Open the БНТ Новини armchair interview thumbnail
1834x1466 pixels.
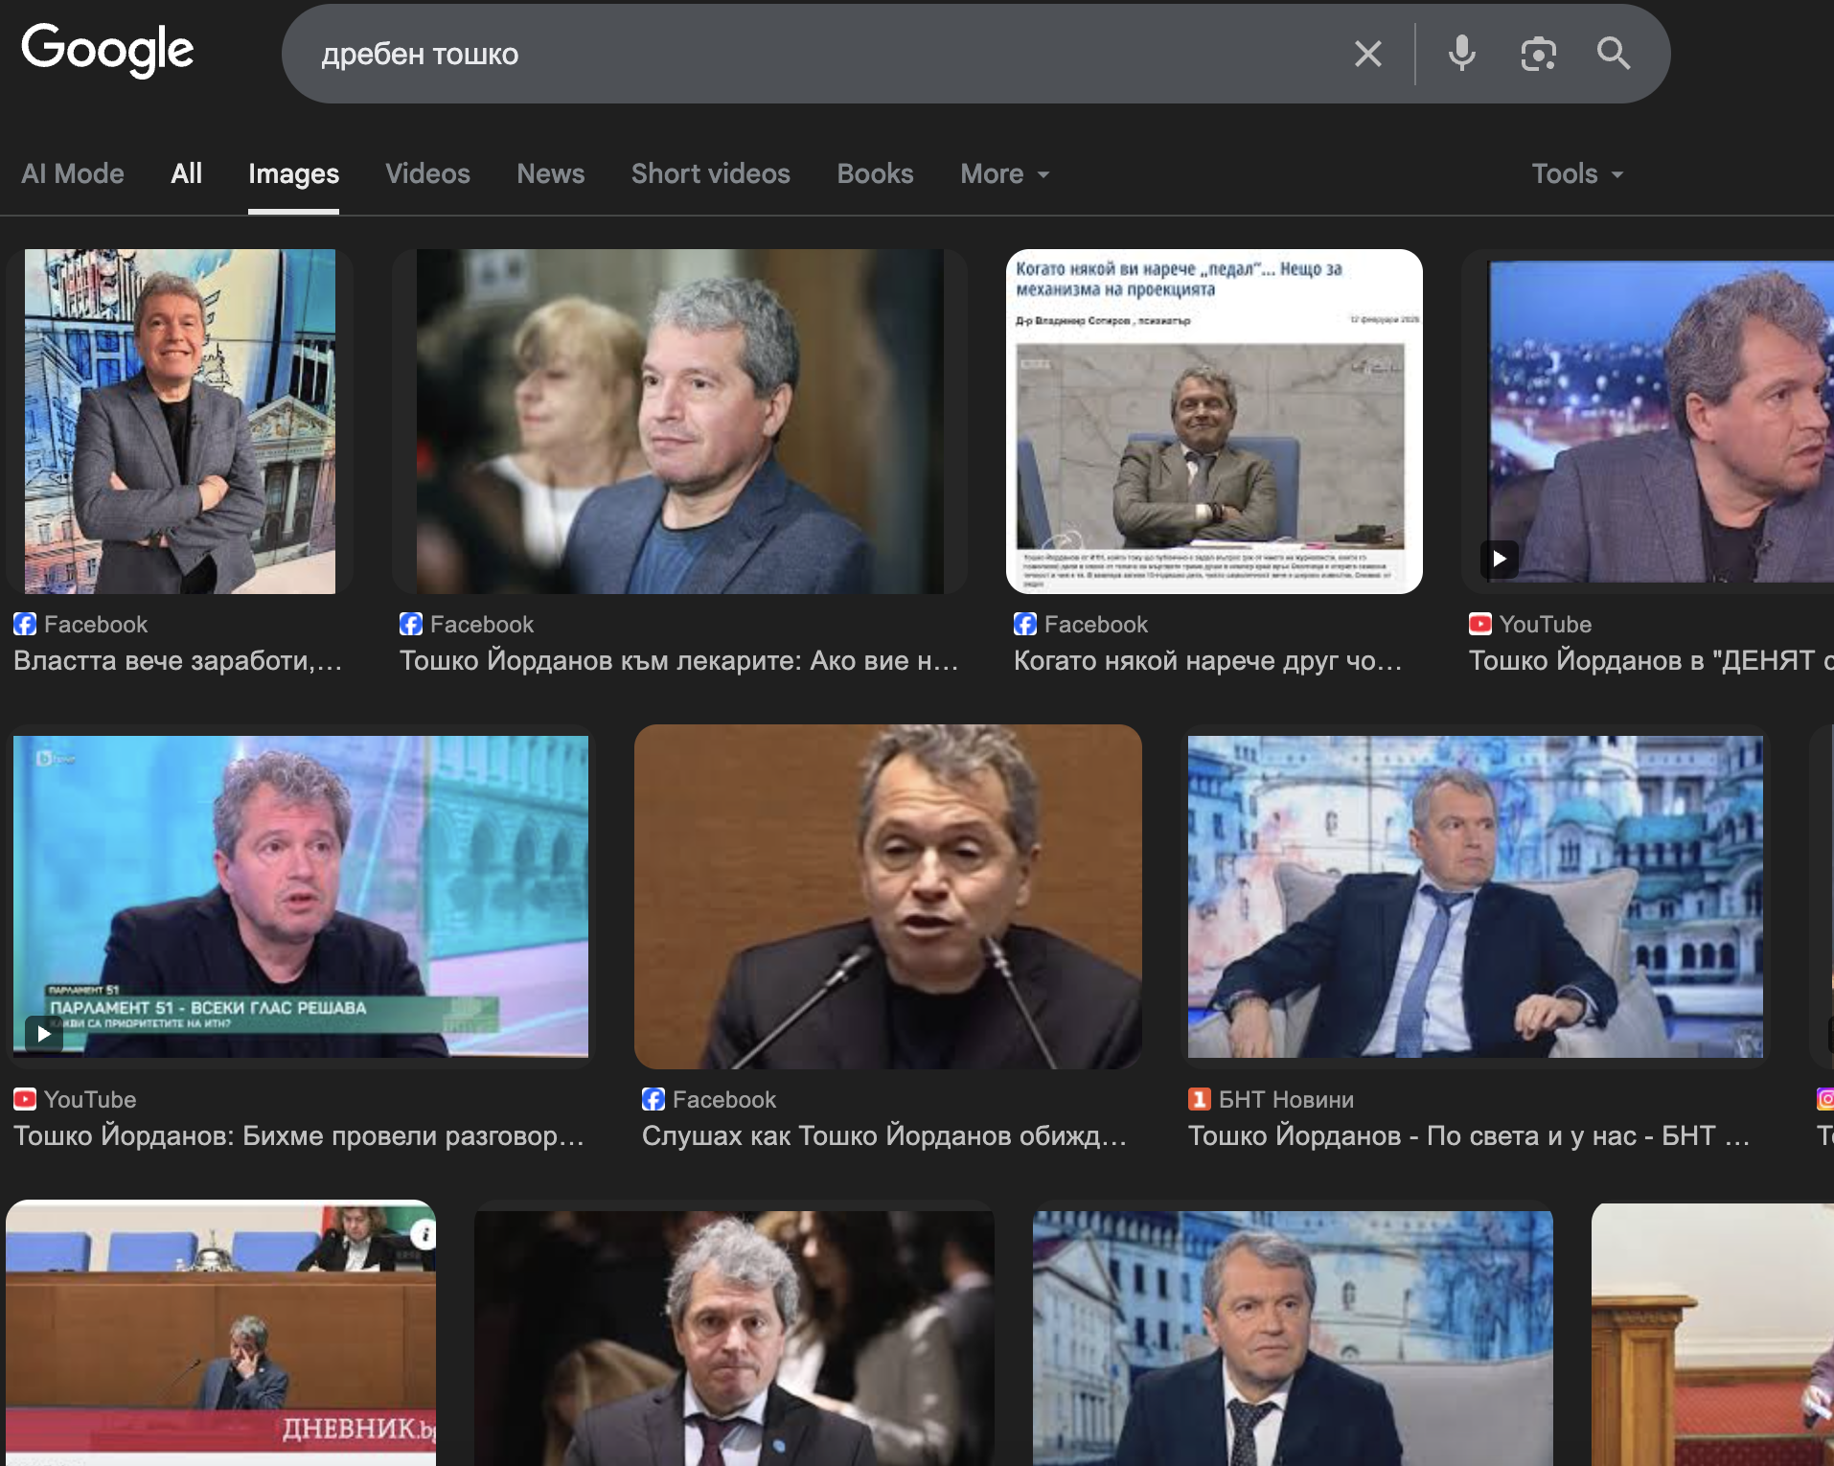(x=1475, y=896)
